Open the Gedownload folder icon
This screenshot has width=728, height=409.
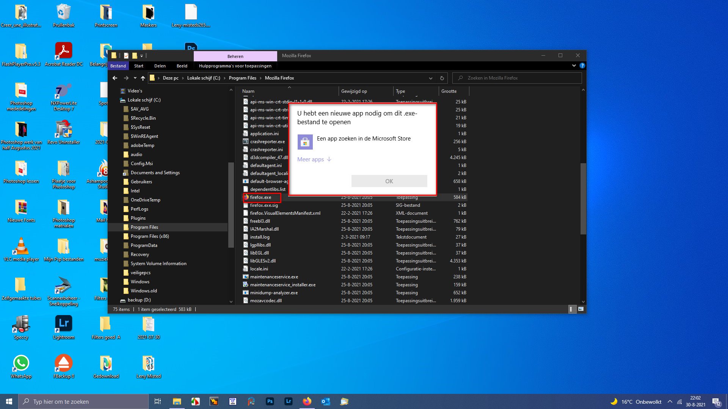106,367
